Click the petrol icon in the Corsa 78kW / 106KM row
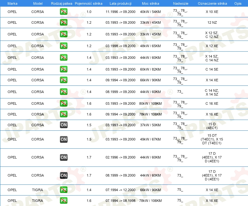Screen dimensions: 248x206 pos(63,114)
